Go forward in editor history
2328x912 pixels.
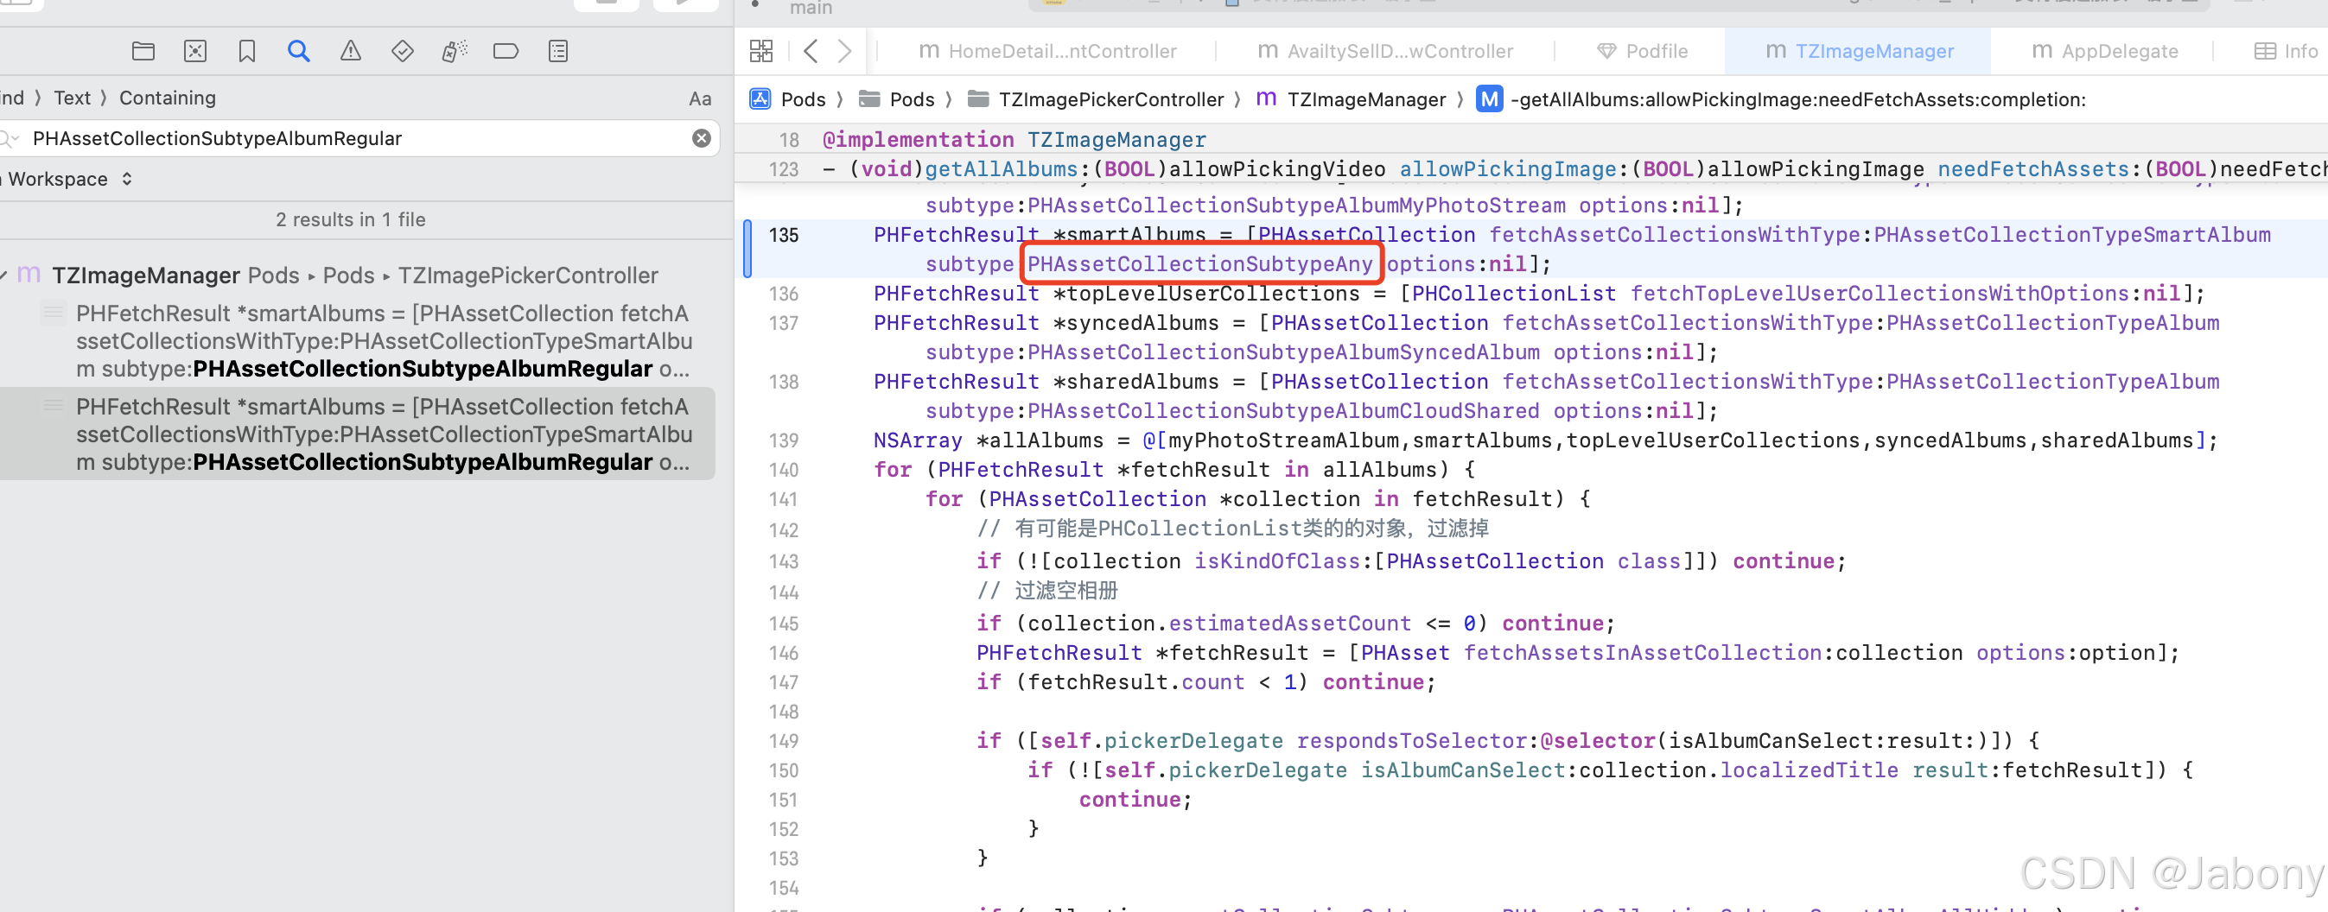click(x=844, y=52)
